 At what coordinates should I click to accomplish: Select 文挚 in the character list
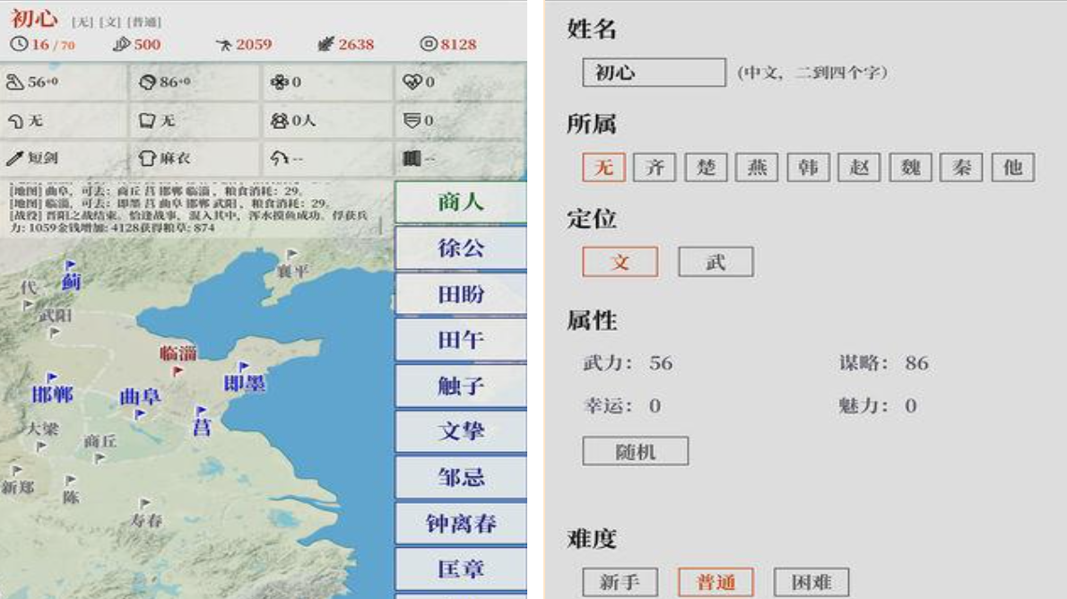point(461,431)
